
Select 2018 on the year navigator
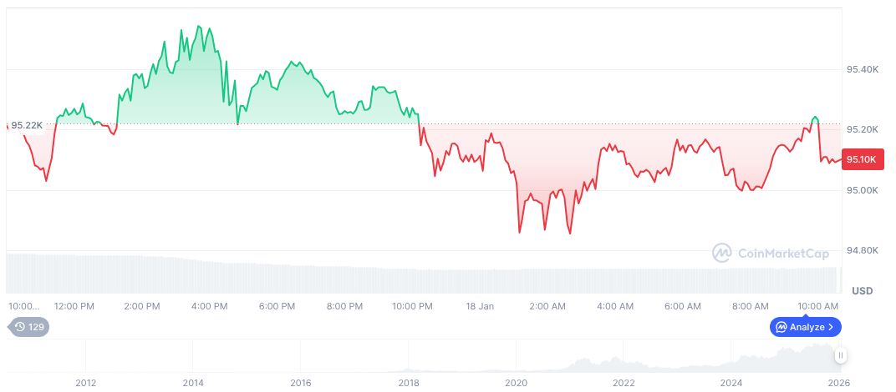tap(409, 383)
